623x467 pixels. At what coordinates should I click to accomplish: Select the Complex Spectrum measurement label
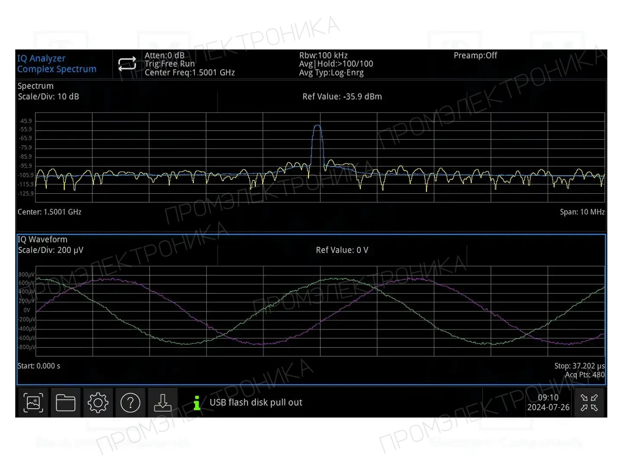point(57,69)
